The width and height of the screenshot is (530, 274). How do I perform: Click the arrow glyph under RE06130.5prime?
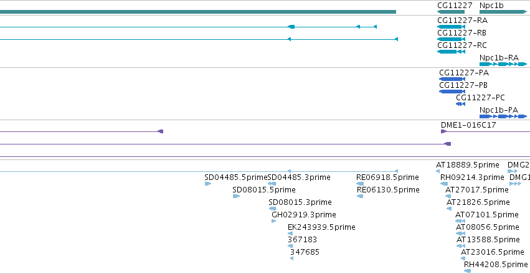(360, 196)
